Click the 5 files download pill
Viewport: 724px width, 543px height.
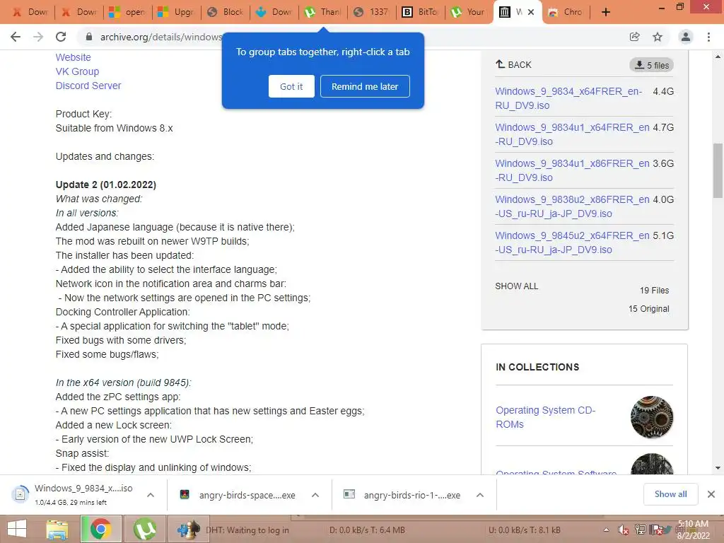(651, 65)
